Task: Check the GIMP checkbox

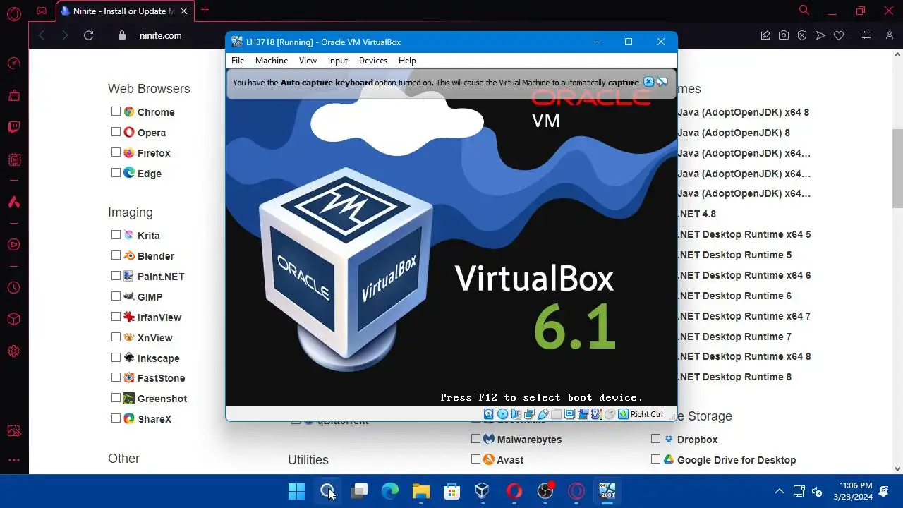Action: 116,296
